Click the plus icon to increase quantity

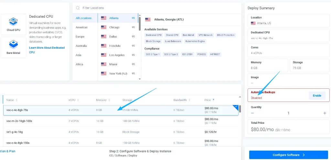pos(325,113)
